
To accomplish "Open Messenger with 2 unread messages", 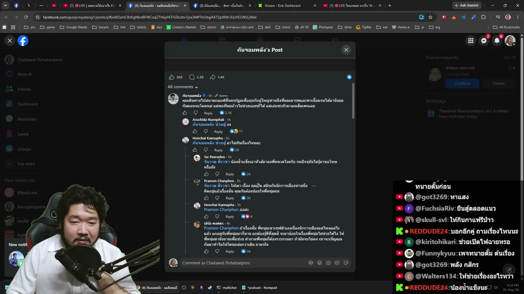I will [x=484, y=40].
